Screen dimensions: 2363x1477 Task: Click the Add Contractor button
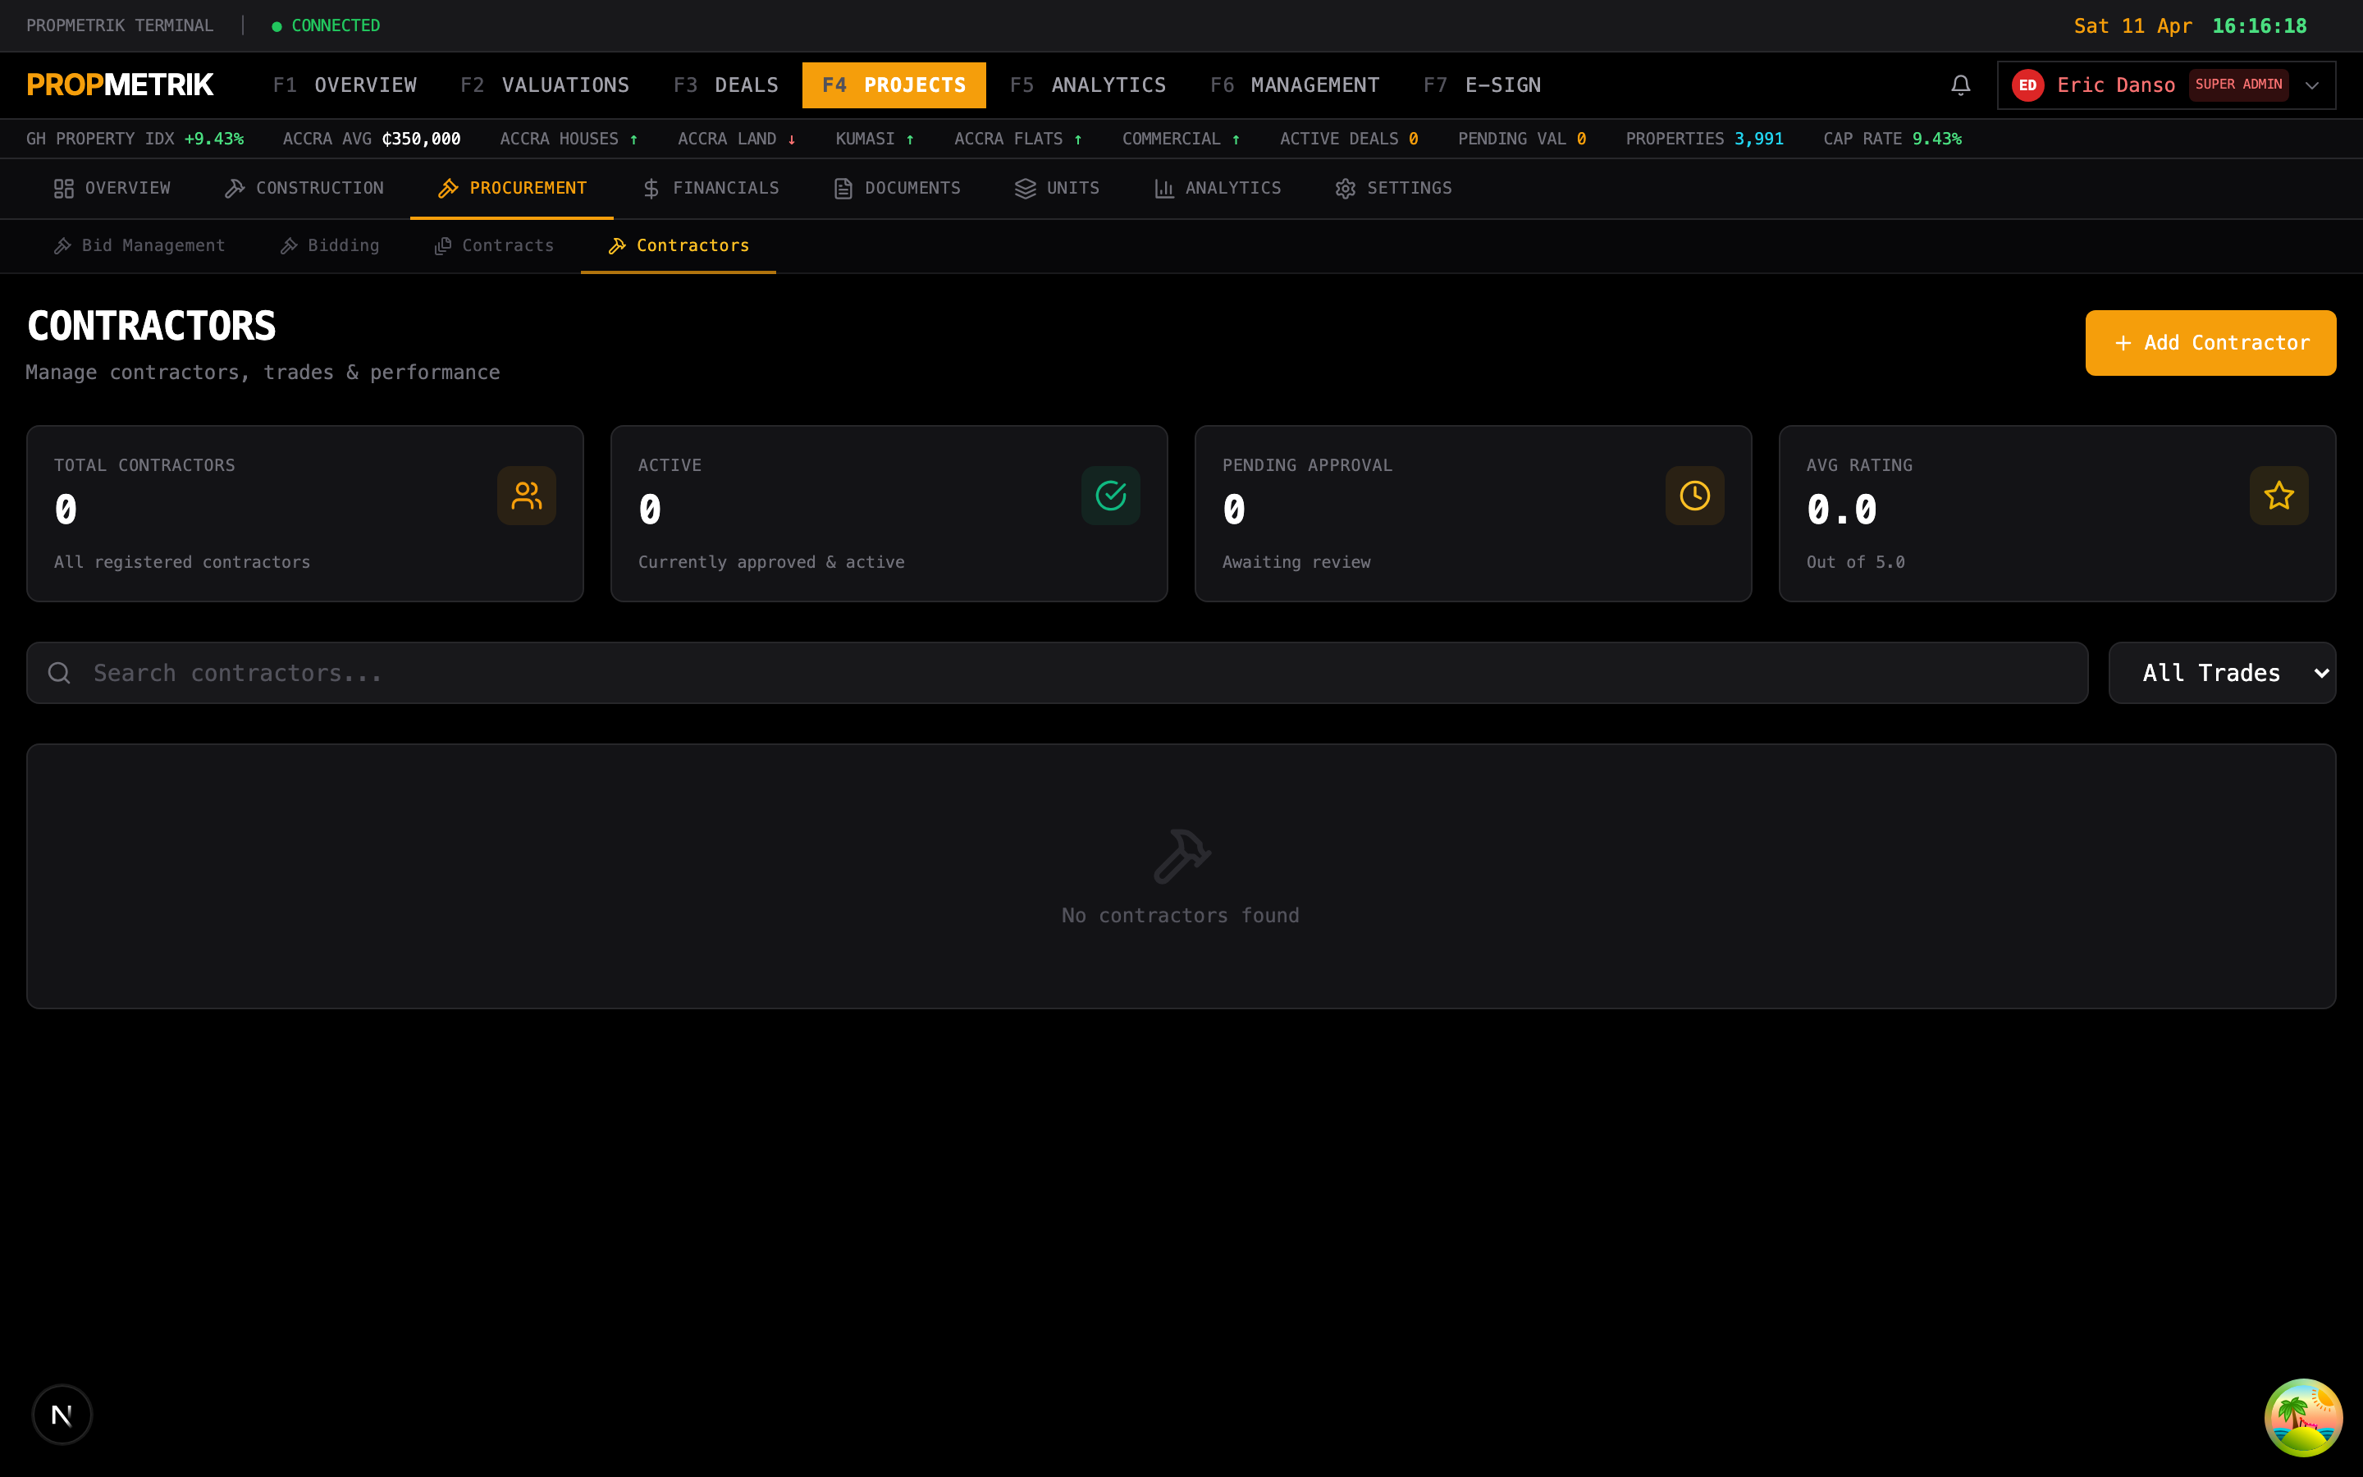point(2210,343)
